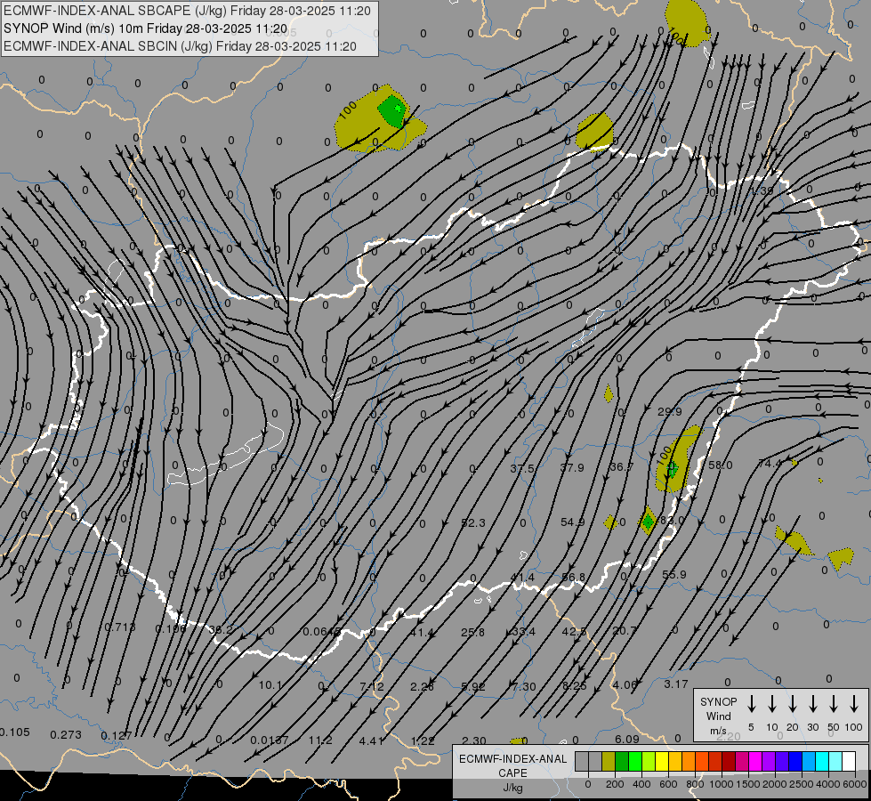
Task: Click the white swatch above 6000
Action: pyautogui.click(x=849, y=761)
